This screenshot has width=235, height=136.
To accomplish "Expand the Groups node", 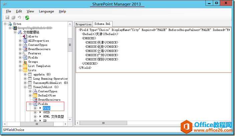I will click(20, 62).
